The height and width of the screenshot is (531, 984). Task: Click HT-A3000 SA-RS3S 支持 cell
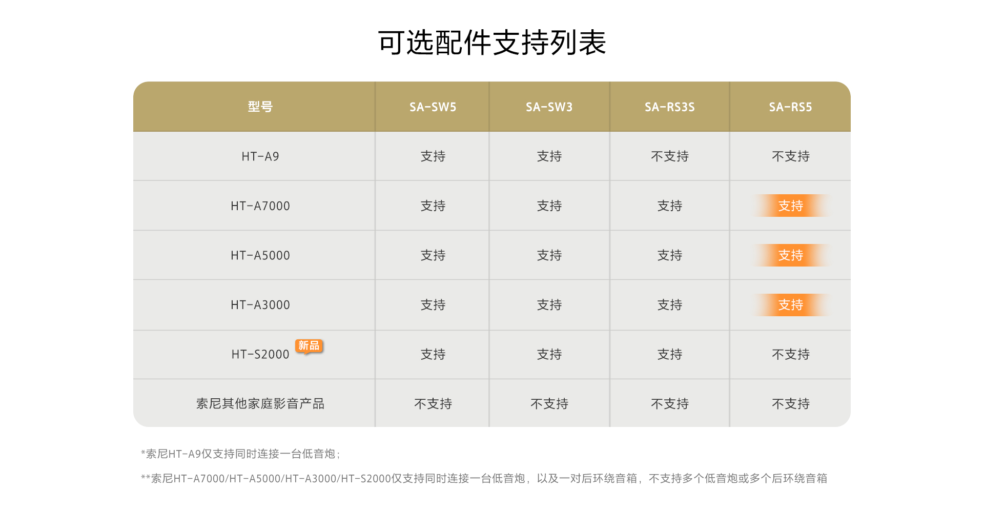click(x=670, y=305)
